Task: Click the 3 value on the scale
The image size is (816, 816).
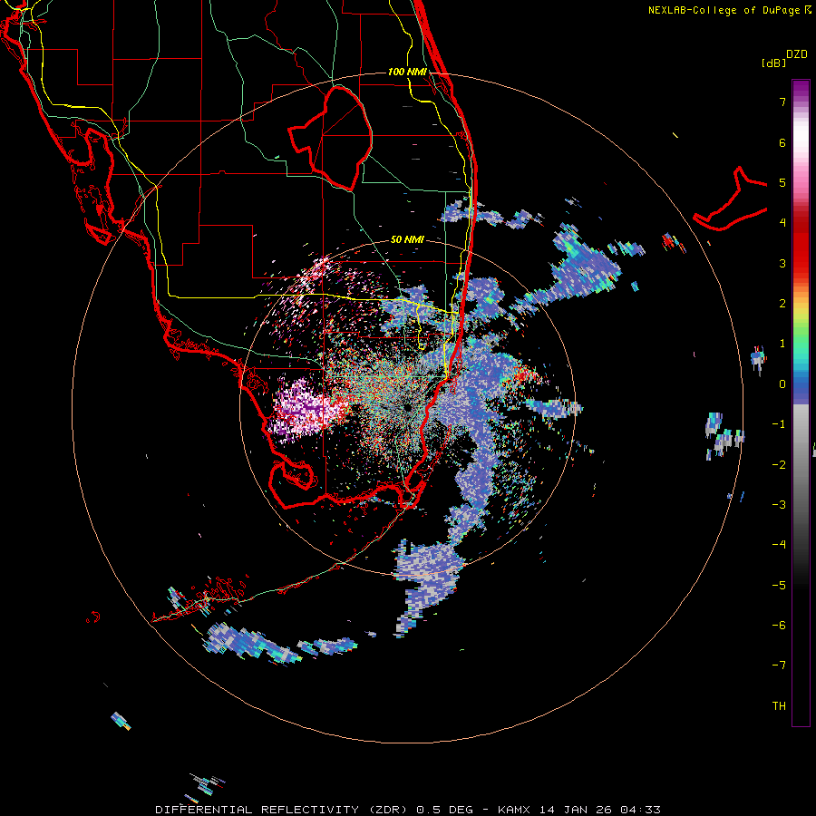Action: pos(782,263)
